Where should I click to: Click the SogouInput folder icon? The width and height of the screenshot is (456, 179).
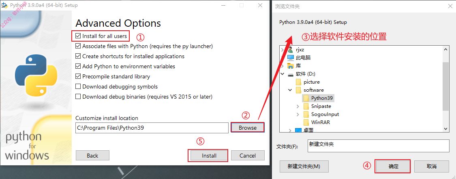(x=306, y=114)
